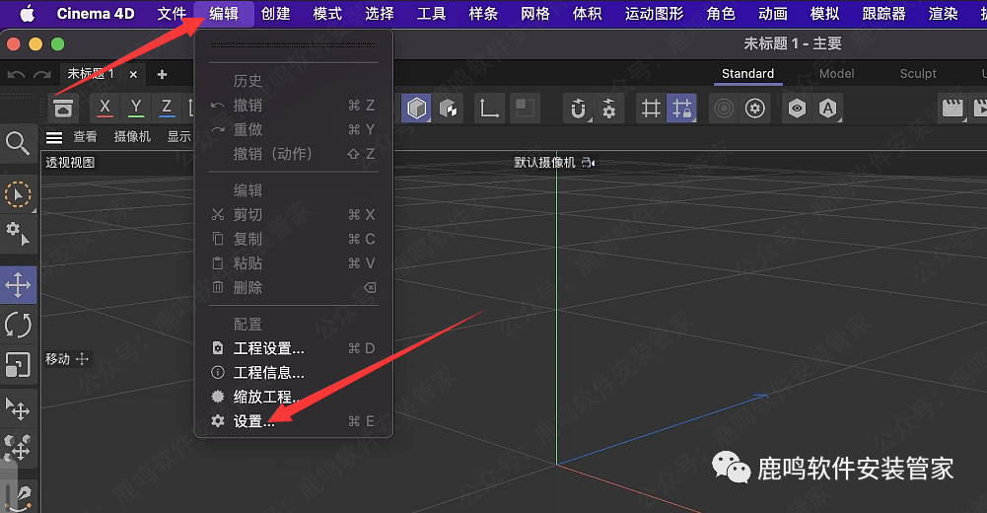Open 工程信息... from the menu

(293, 373)
